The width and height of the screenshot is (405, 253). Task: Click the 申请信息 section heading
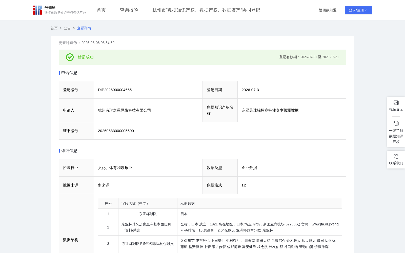coord(69,73)
